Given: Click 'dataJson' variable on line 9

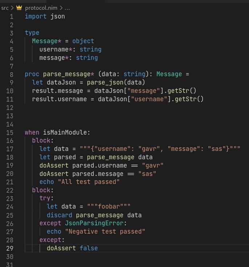Looking at the screenshot, I should [x=61, y=82].
